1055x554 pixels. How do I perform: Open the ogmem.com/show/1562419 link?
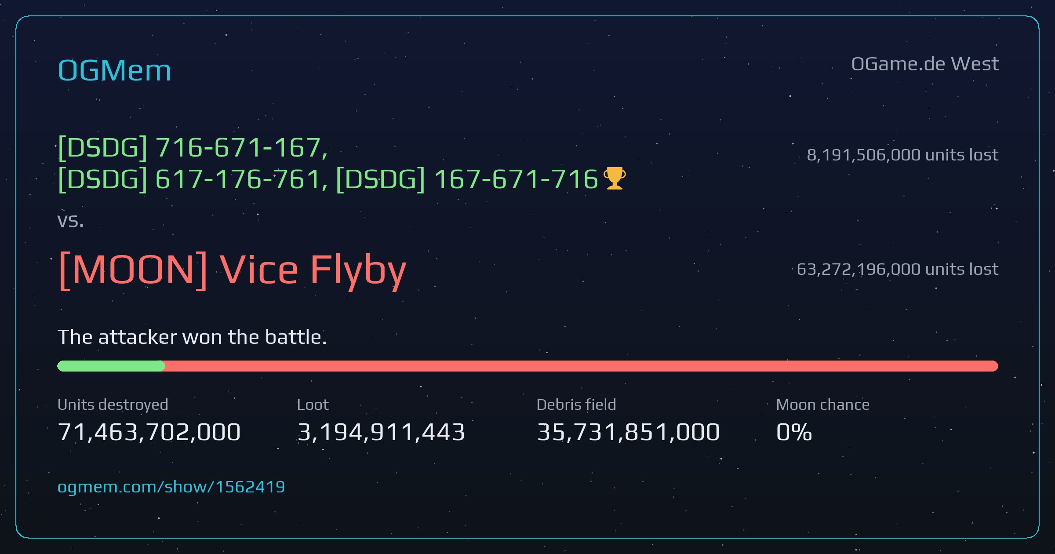[x=171, y=487]
